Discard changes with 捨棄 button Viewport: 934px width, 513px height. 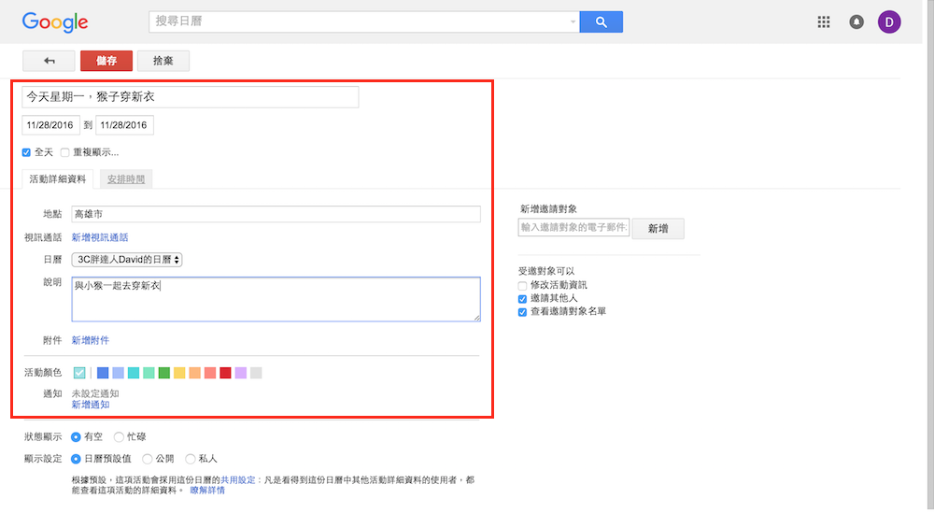pyautogui.click(x=163, y=61)
